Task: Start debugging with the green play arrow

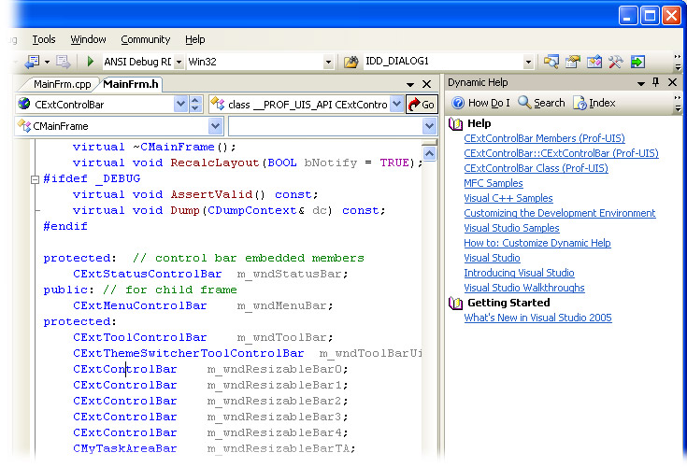Action: [x=91, y=62]
